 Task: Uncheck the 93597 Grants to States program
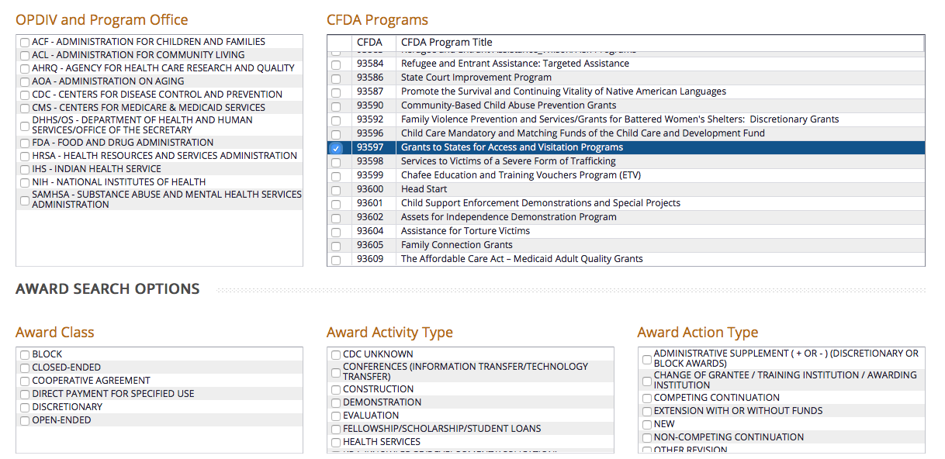point(336,148)
